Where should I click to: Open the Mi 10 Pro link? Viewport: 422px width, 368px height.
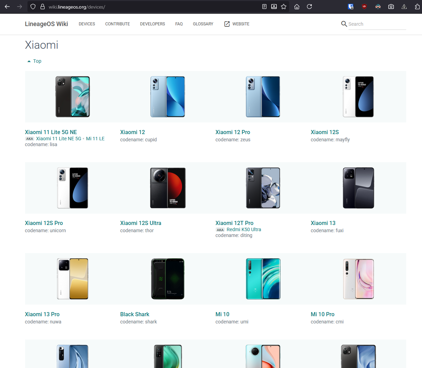click(x=322, y=314)
